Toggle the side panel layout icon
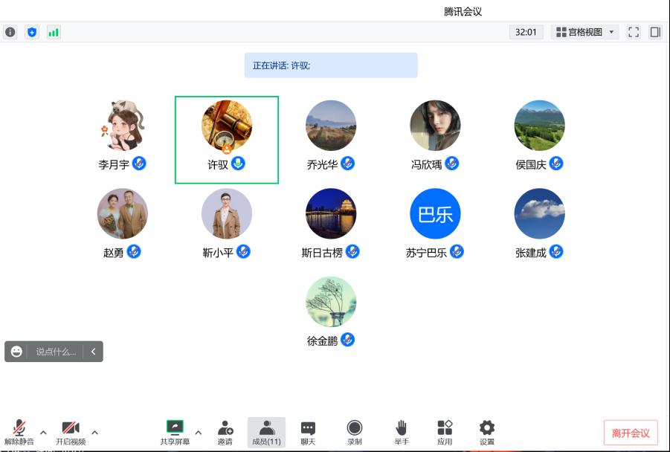The image size is (670, 452). 655,32
